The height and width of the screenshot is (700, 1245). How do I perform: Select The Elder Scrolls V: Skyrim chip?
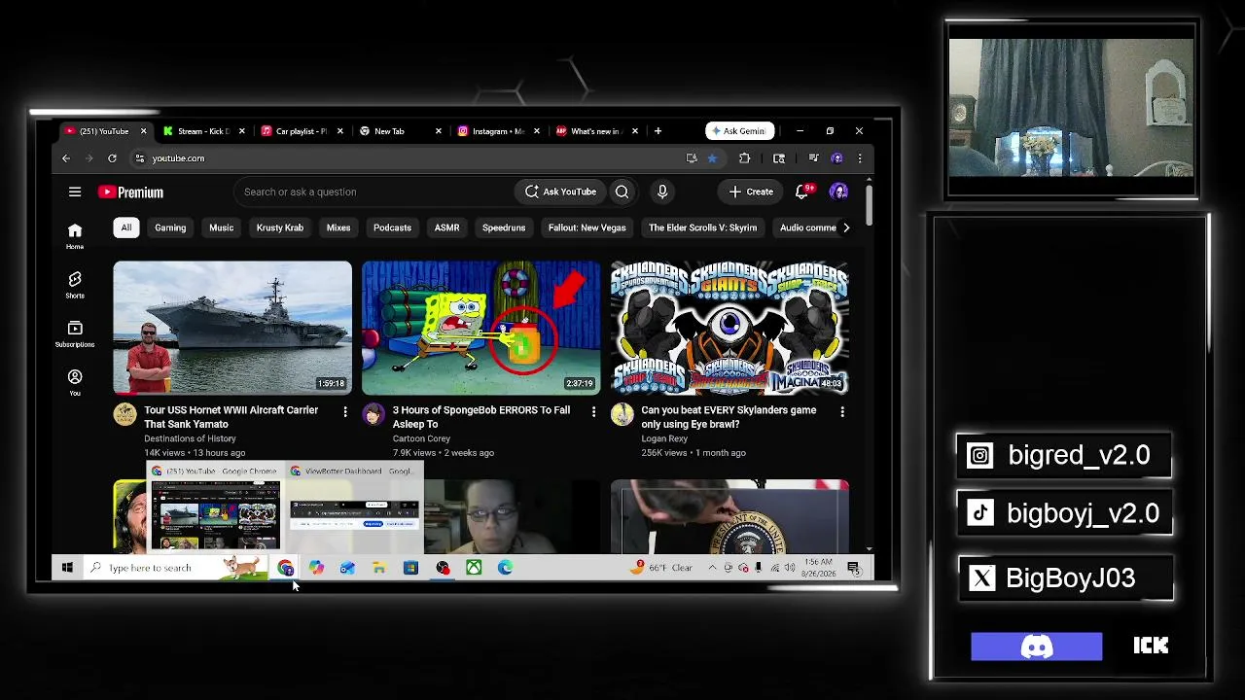[702, 227]
